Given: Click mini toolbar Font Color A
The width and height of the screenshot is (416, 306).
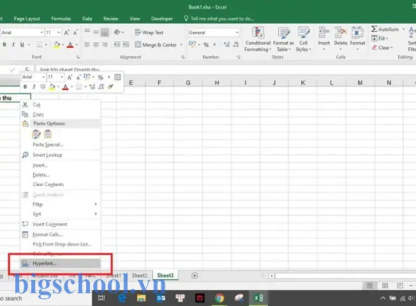Looking at the screenshot, I should (65, 87).
